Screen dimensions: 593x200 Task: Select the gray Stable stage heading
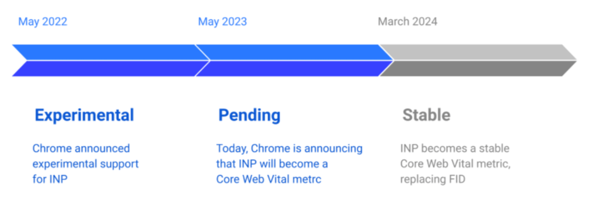tap(426, 115)
